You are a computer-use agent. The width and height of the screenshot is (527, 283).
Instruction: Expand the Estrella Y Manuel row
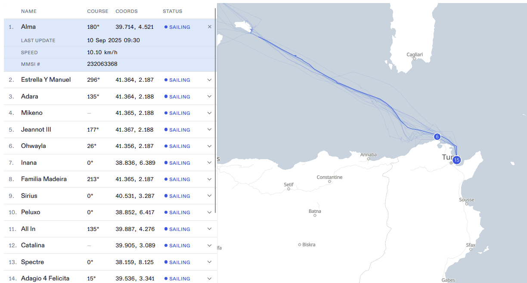click(210, 80)
